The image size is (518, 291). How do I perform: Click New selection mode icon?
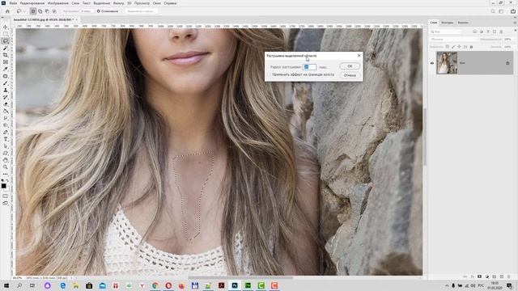click(33, 11)
